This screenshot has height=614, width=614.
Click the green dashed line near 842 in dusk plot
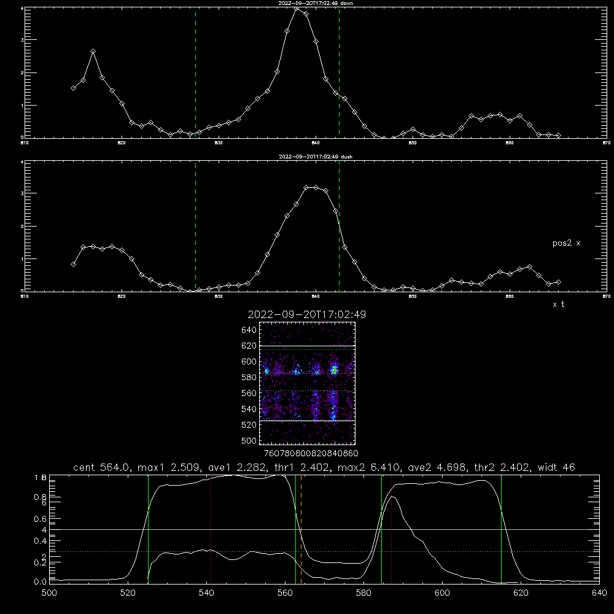[x=339, y=226]
